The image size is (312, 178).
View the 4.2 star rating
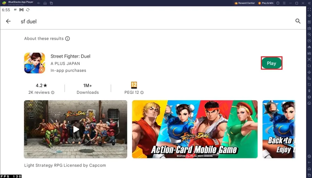tap(41, 86)
